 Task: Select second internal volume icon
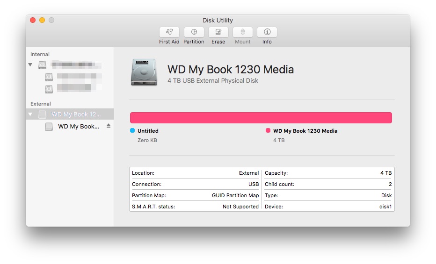tap(49, 89)
